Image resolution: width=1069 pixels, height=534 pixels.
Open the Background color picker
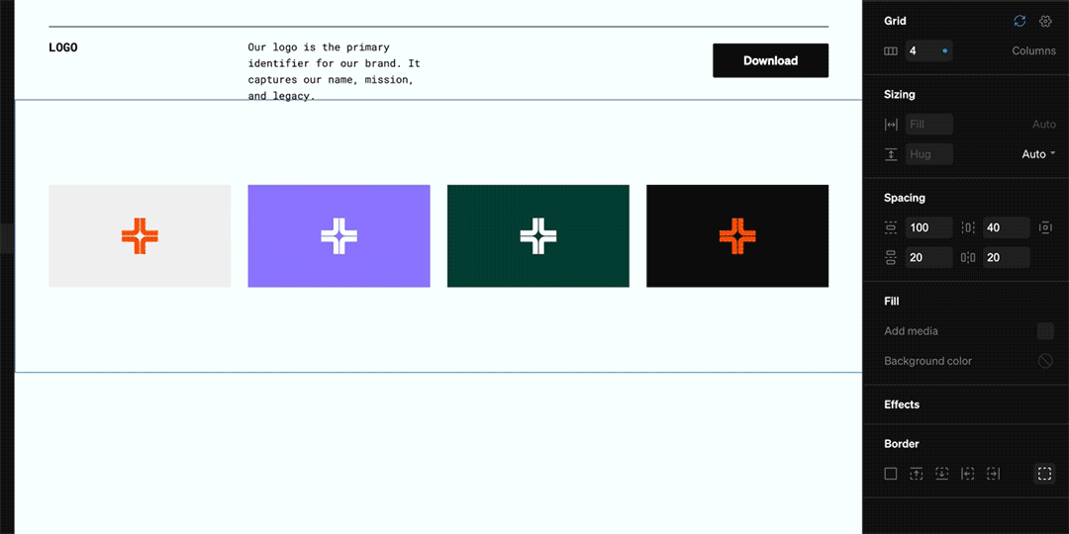coord(1045,361)
